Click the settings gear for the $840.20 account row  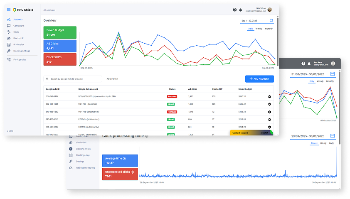[269, 96]
